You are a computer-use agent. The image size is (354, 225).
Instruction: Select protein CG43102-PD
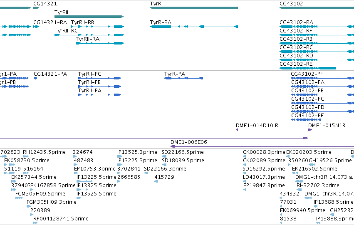[x=308, y=107]
